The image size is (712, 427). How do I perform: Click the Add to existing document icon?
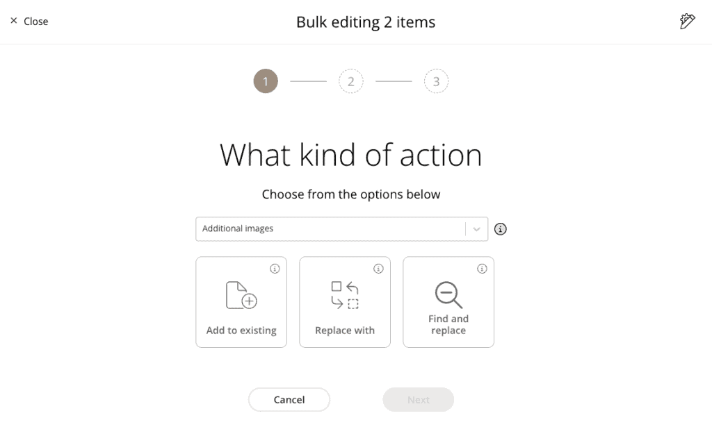241,294
